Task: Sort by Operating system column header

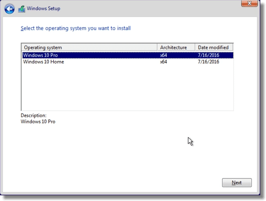Action: click(x=89, y=47)
